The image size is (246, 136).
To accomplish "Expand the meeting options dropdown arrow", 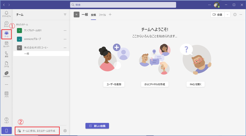I will [x=228, y=15].
